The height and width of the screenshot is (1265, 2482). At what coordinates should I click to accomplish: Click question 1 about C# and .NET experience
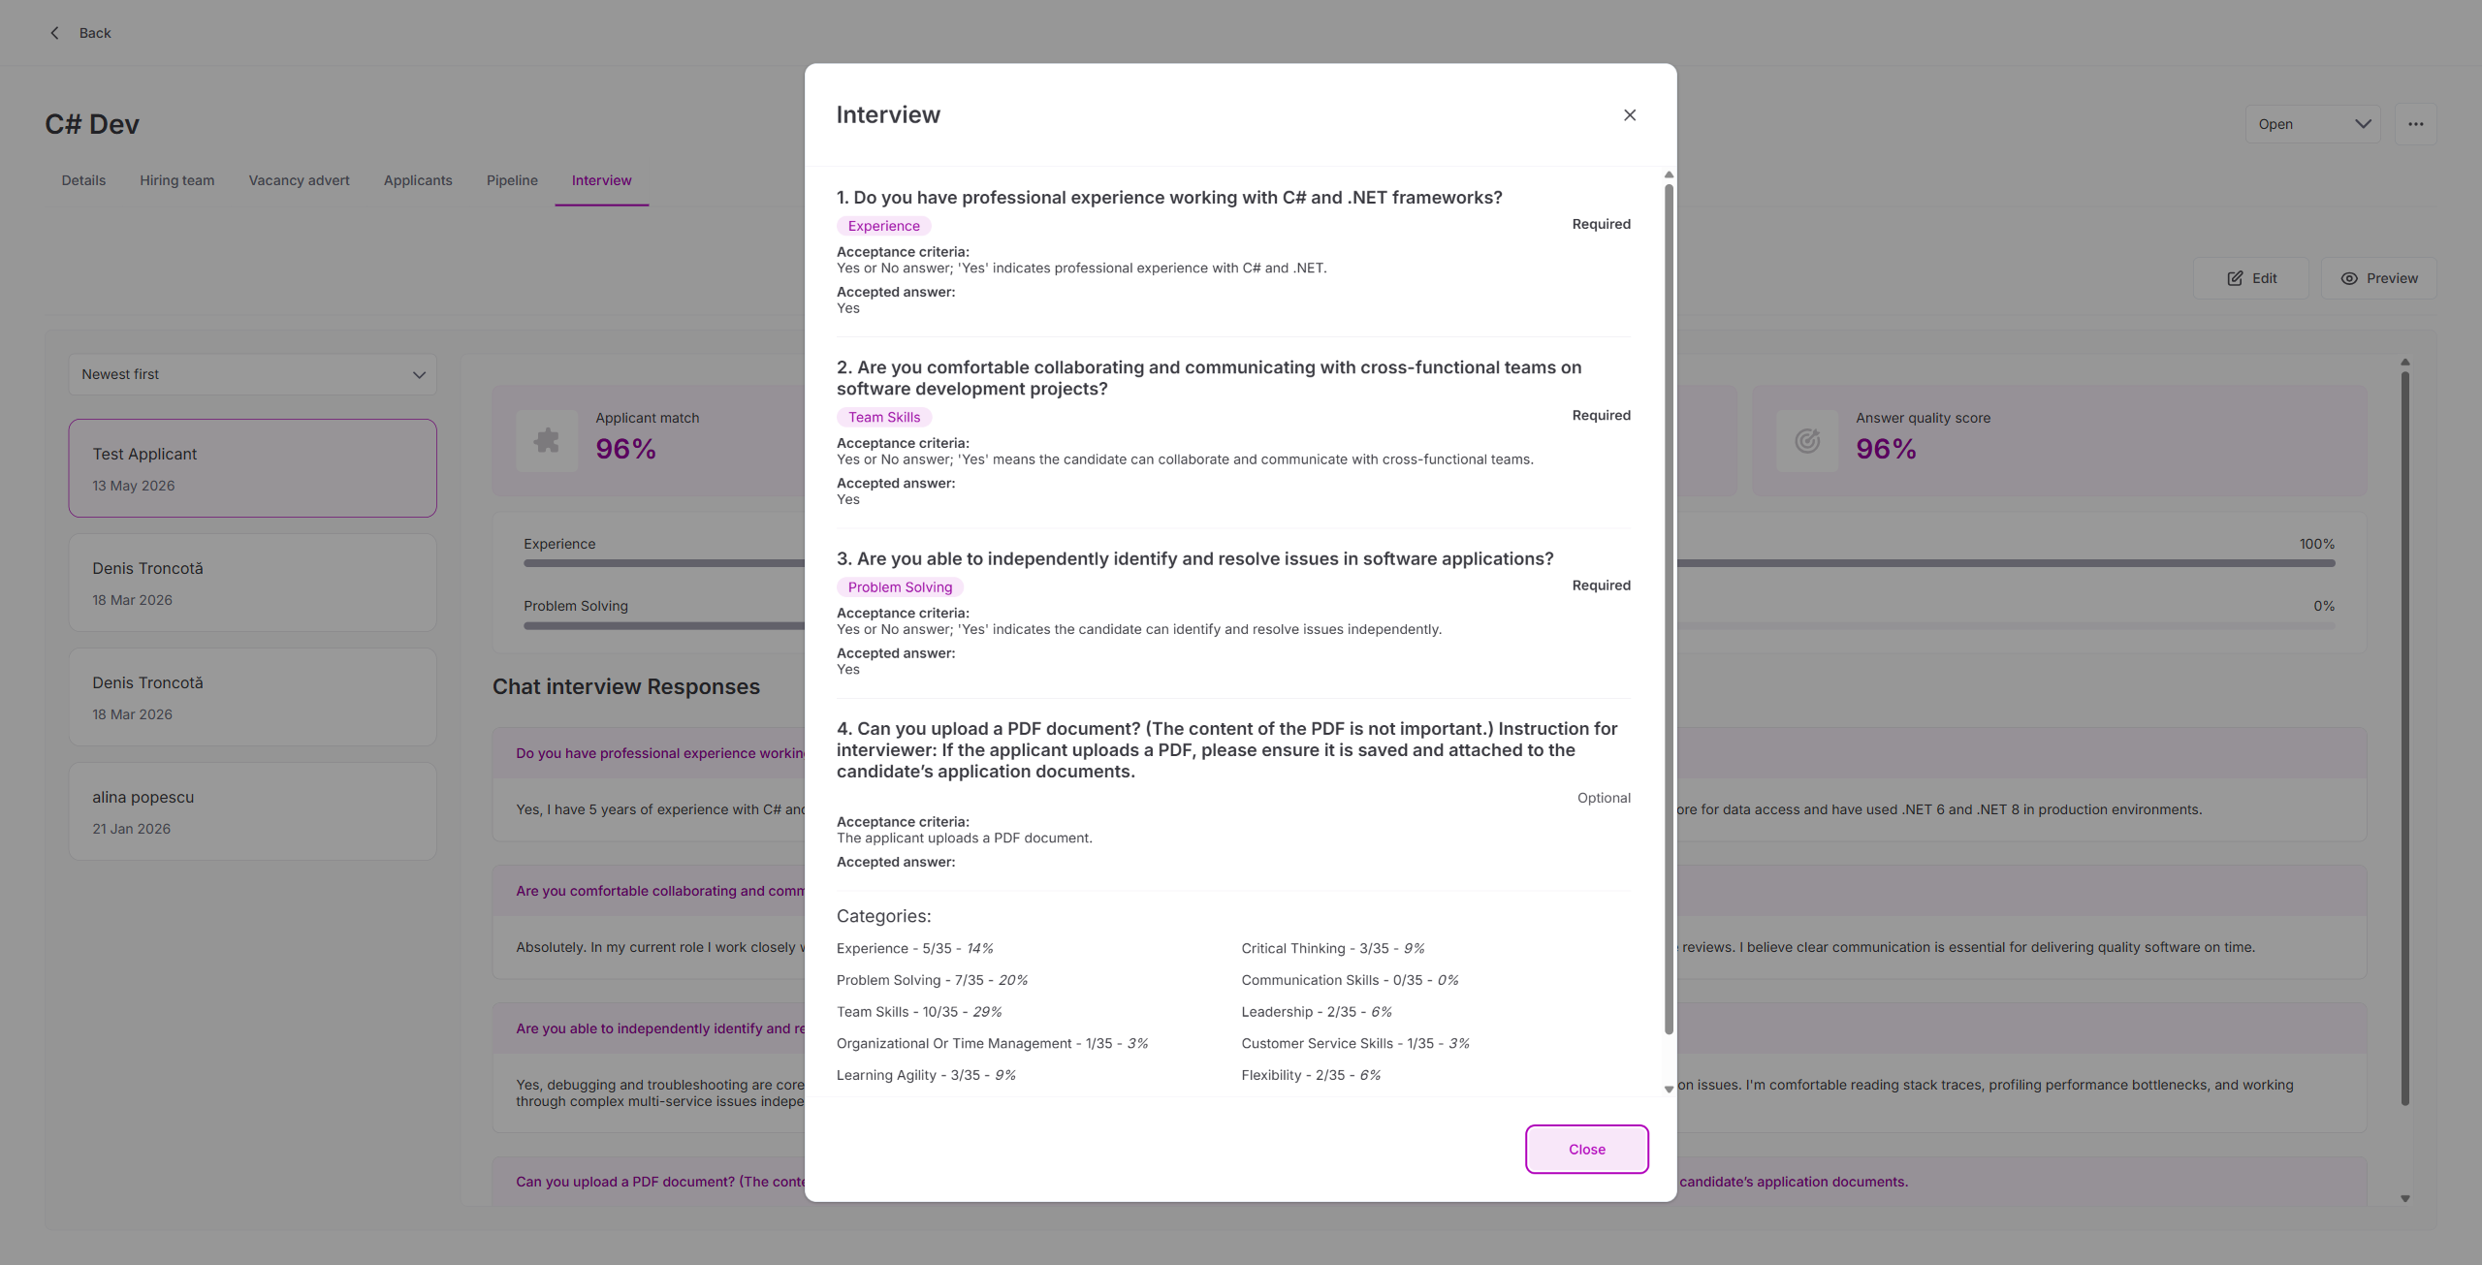coord(1169,198)
